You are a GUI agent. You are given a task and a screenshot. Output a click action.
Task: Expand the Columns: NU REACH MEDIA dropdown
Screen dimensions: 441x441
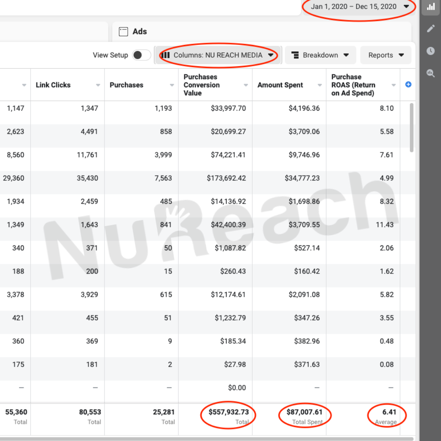click(x=270, y=55)
